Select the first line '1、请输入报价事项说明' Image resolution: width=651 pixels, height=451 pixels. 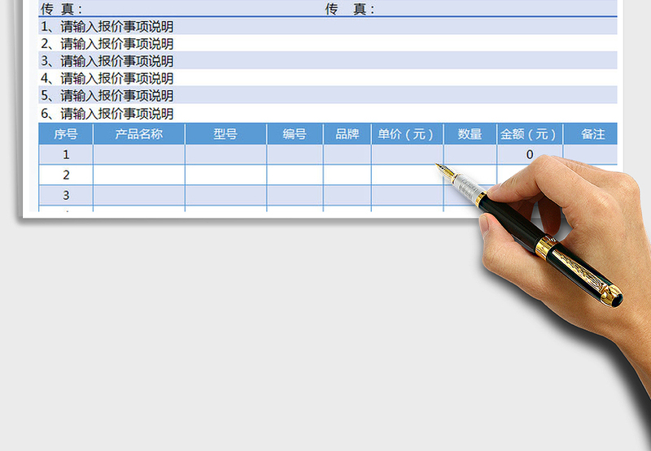[x=107, y=27]
